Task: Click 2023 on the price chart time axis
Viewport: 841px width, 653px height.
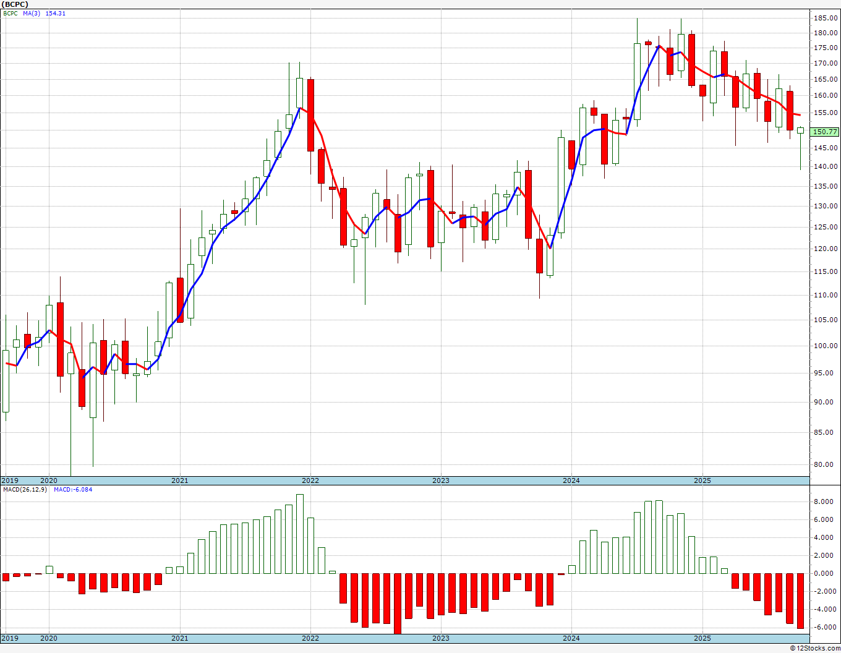Action: 441,480
